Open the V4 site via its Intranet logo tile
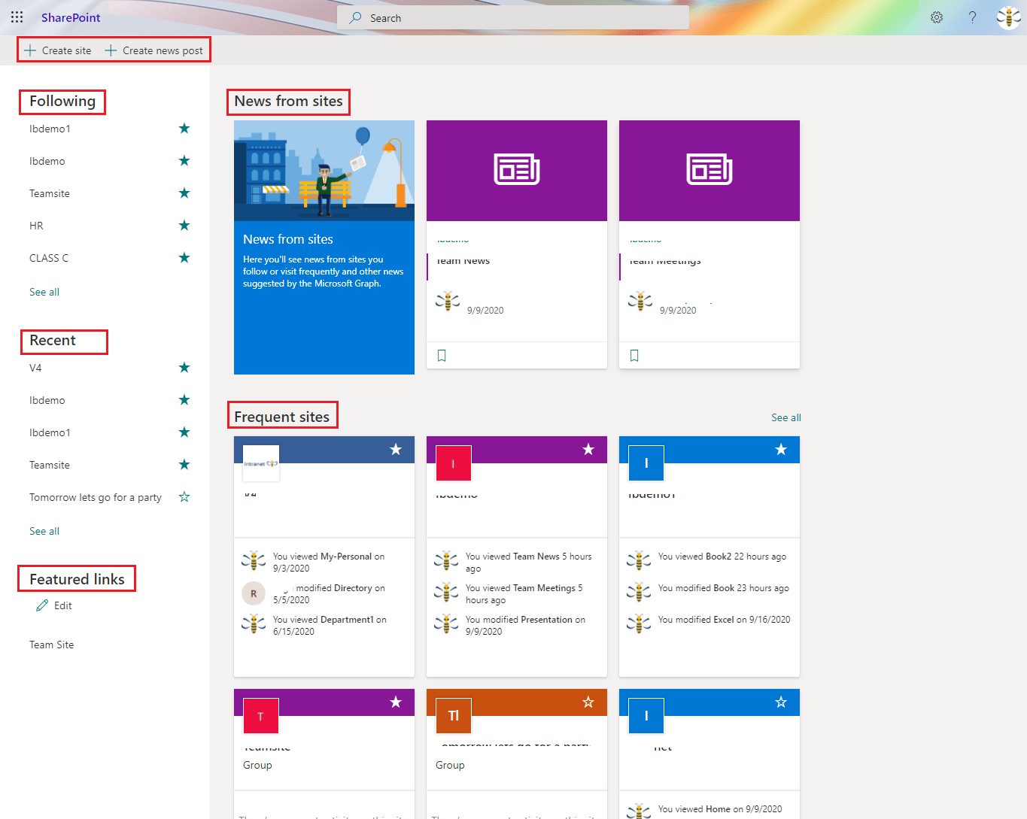1027x819 pixels. tap(260, 464)
